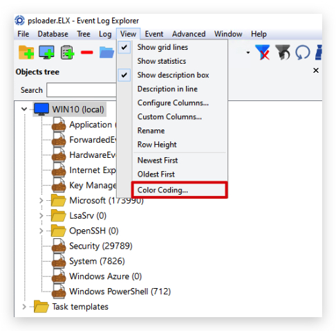The width and height of the screenshot is (336, 331).
Task: Click the Windows Azure log icon
Action: tap(59, 276)
